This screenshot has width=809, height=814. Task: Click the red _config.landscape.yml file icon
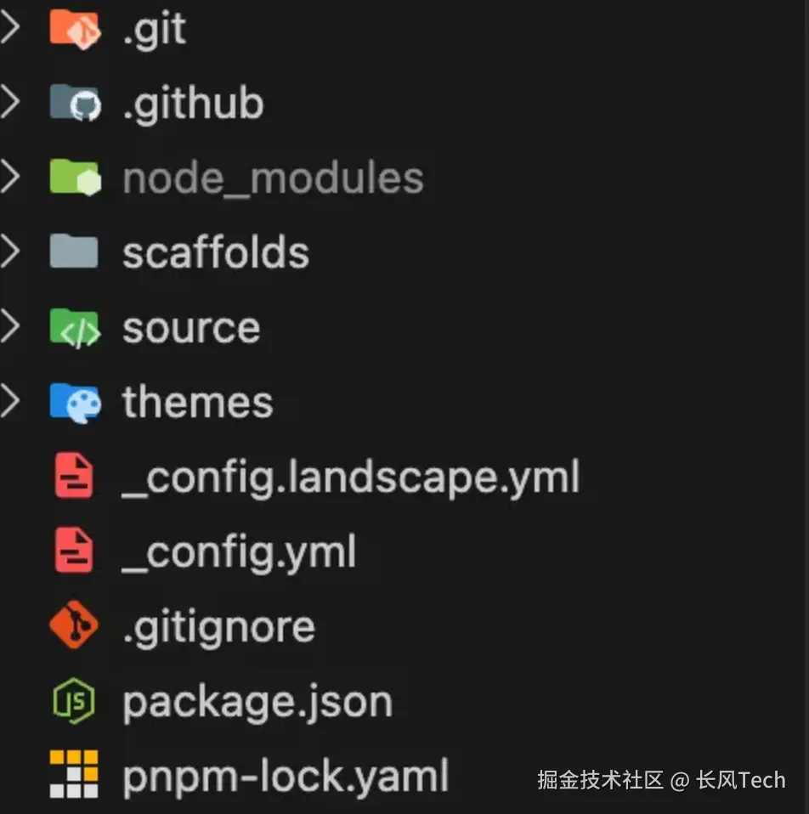pos(74,476)
